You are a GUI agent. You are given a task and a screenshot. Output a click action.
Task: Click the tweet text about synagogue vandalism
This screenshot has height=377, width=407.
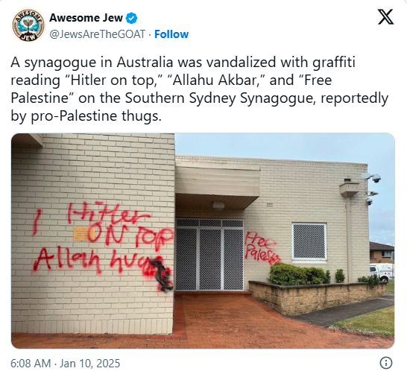[x=199, y=89]
